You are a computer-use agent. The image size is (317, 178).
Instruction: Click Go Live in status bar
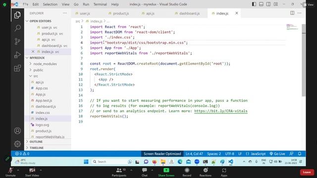tap(277, 154)
